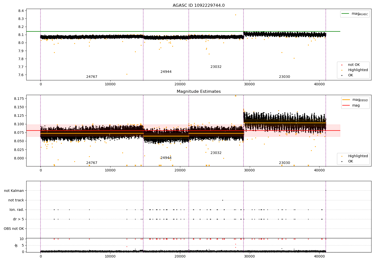Click the 'dr > 5' axis label
The height and width of the screenshot is (262, 375).
[x=18, y=219]
